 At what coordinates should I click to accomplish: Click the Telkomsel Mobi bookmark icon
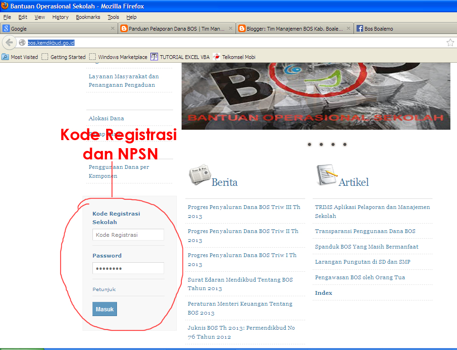[216, 57]
